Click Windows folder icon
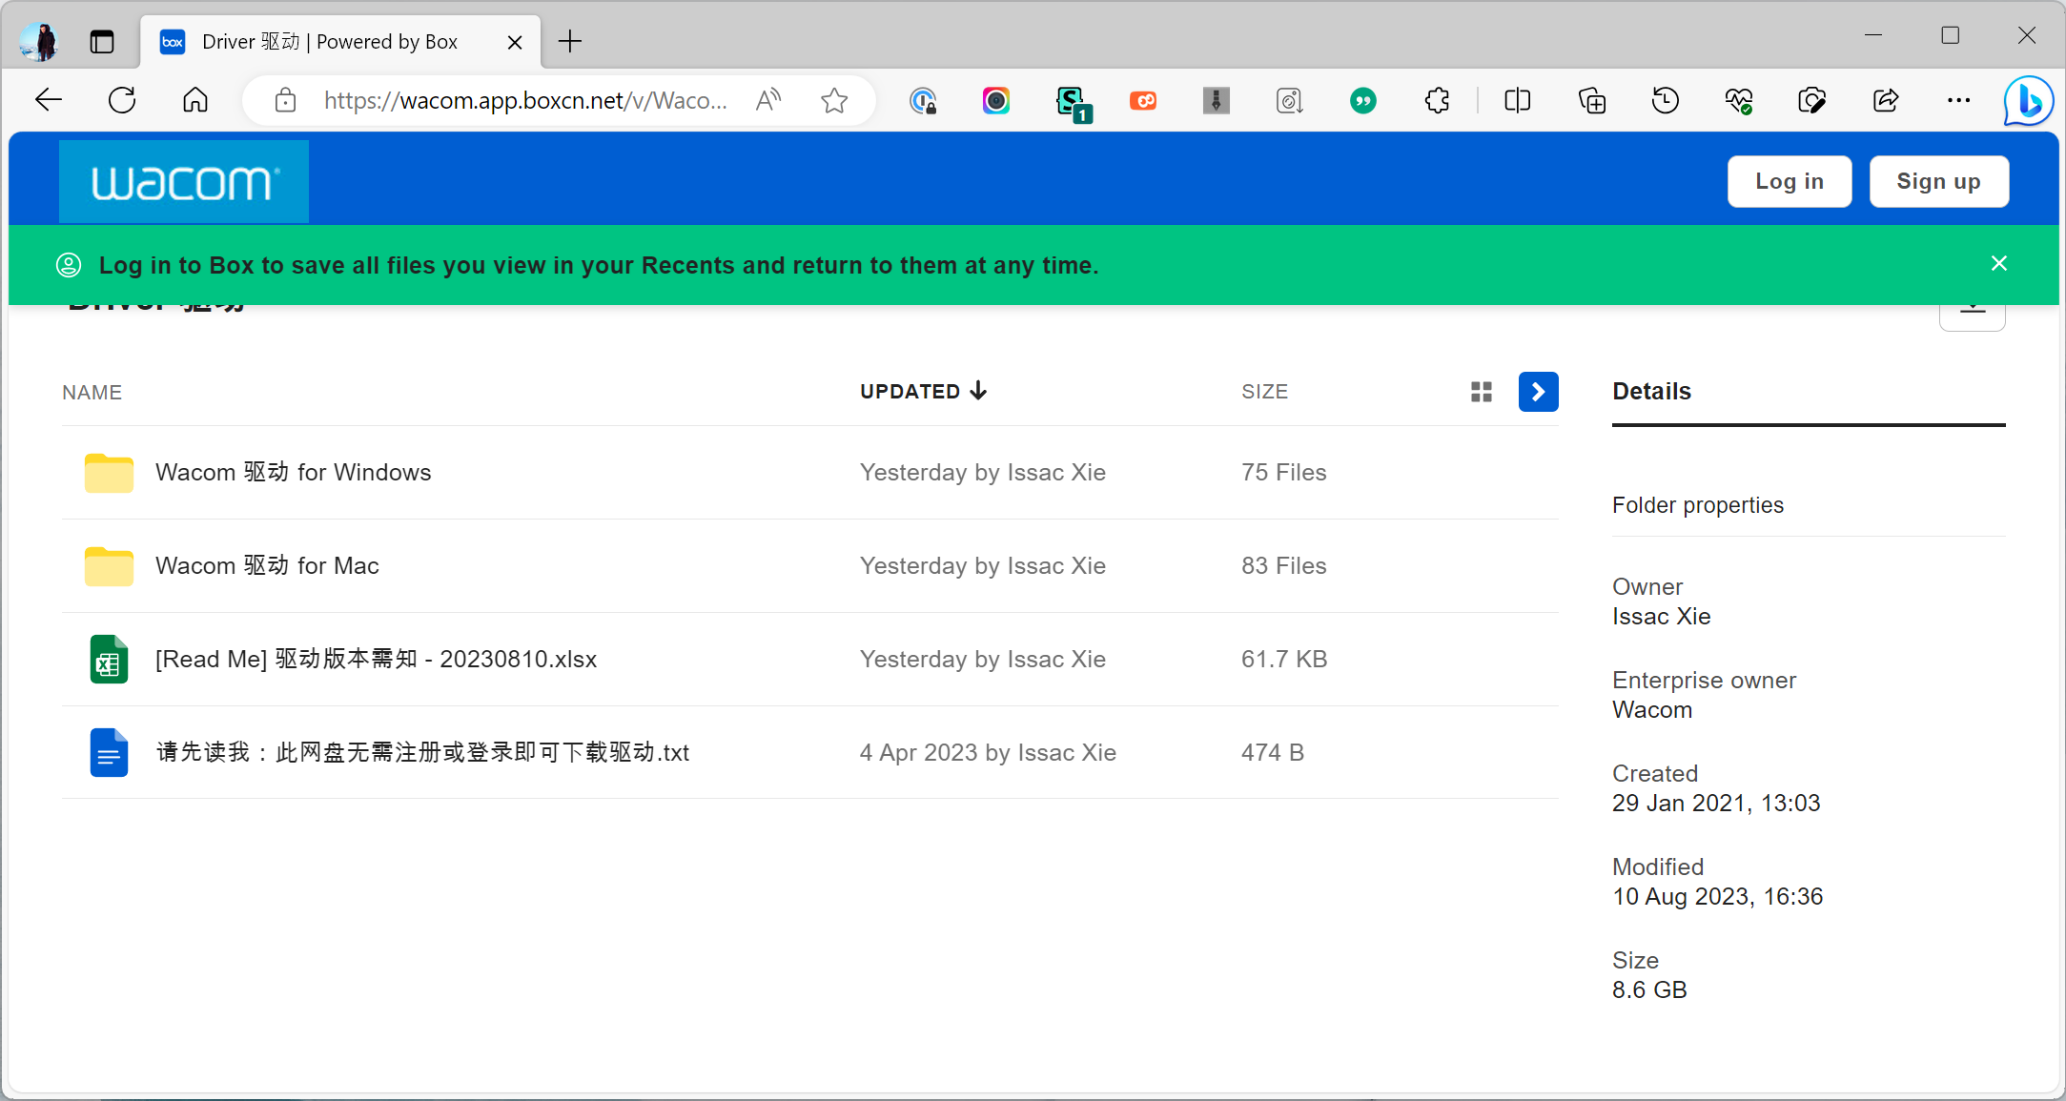The width and height of the screenshot is (2066, 1101). (109, 473)
